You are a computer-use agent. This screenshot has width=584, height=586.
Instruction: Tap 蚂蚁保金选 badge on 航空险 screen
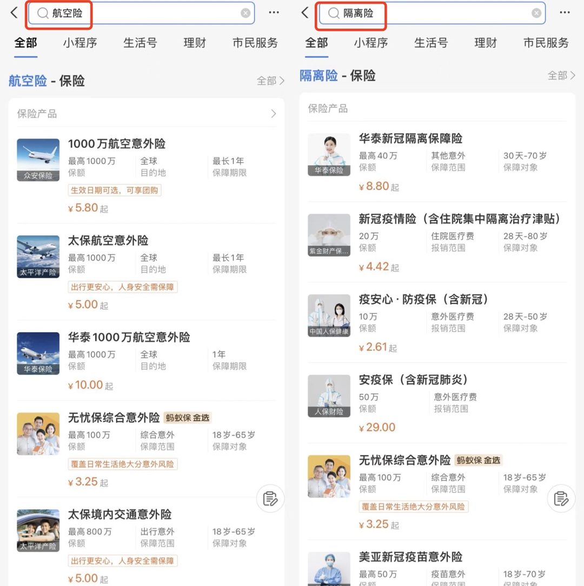point(188,418)
